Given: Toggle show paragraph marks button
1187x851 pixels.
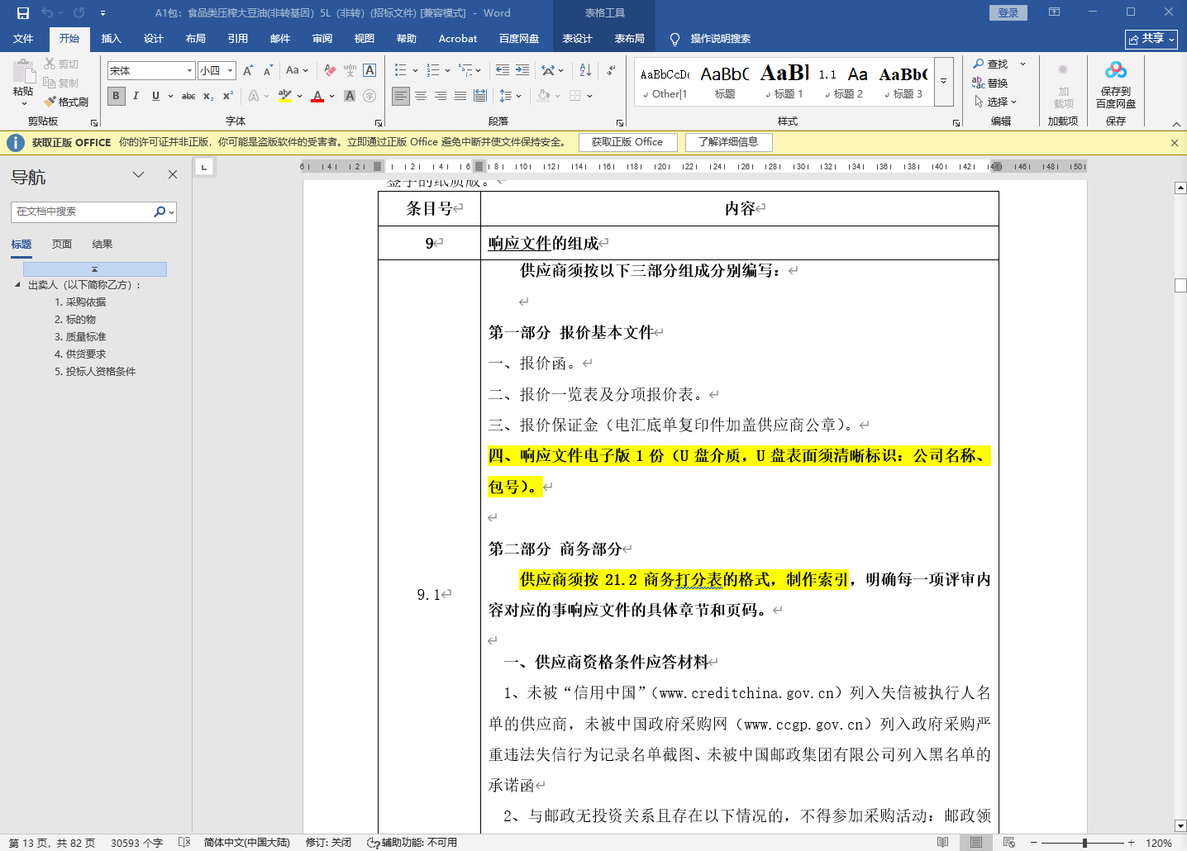Looking at the screenshot, I should coord(611,70).
